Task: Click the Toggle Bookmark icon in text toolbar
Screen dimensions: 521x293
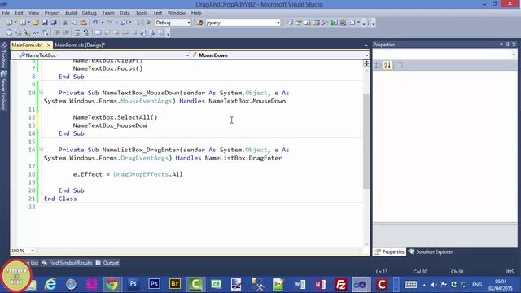Action: pyautogui.click(x=98, y=33)
